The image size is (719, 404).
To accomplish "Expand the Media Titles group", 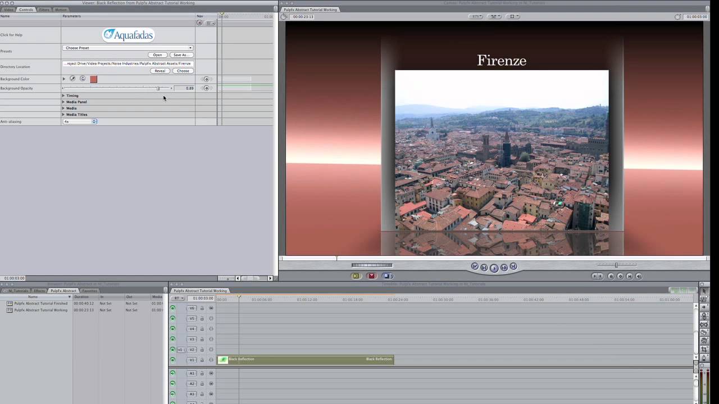I will (63, 114).
